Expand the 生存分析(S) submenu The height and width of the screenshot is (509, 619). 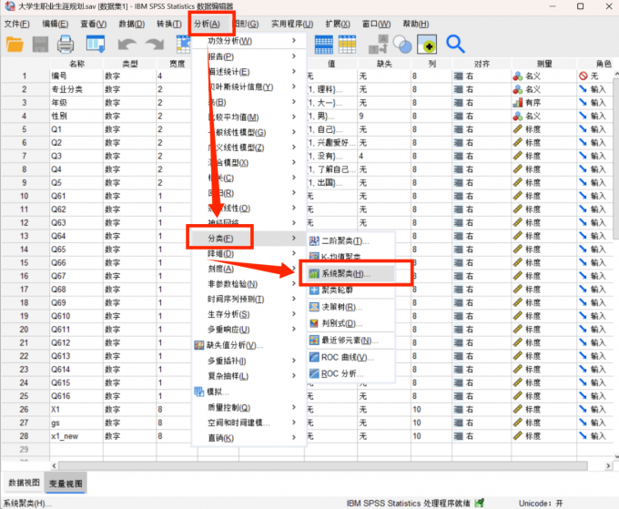pyautogui.click(x=249, y=314)
